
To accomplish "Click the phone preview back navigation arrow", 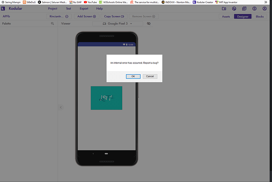I will (x=93, y=154).
